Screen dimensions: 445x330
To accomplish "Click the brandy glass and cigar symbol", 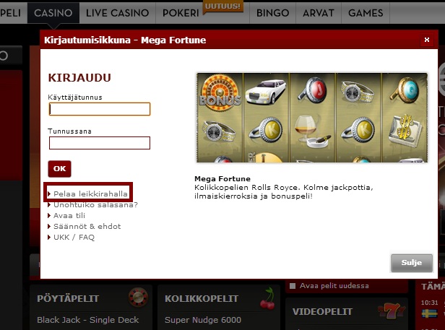I will tap(311, 131).
